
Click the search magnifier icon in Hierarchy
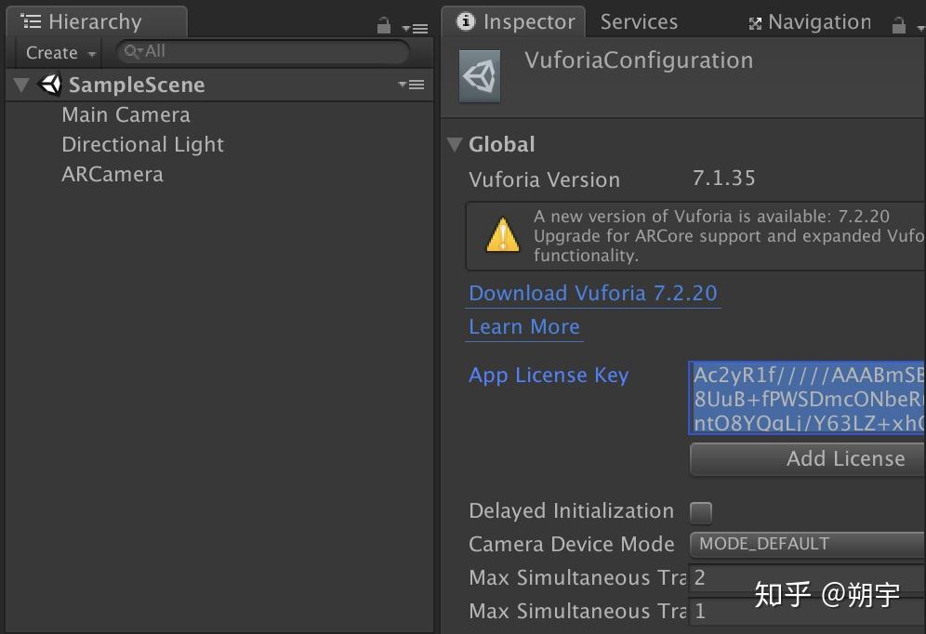point(133,52)
